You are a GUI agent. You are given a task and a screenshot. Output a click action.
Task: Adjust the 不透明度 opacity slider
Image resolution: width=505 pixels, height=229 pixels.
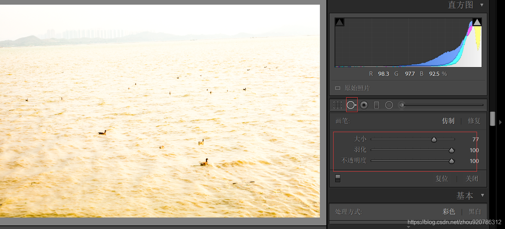click(x=451, y=161)
